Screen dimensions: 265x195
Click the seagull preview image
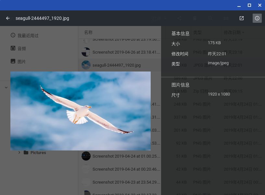click(x=81, y=111)
